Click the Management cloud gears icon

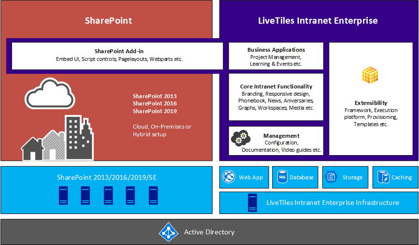241,138
